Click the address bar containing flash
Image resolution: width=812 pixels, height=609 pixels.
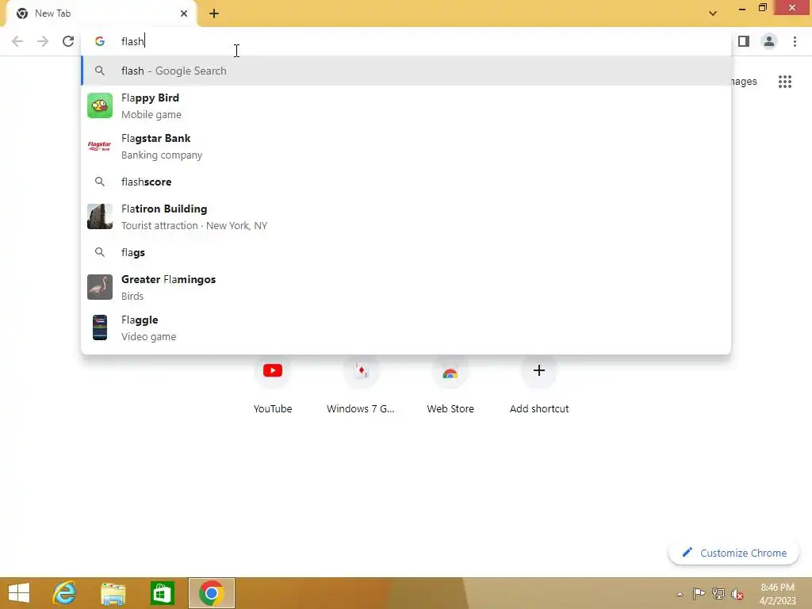[x=406, y=41]
